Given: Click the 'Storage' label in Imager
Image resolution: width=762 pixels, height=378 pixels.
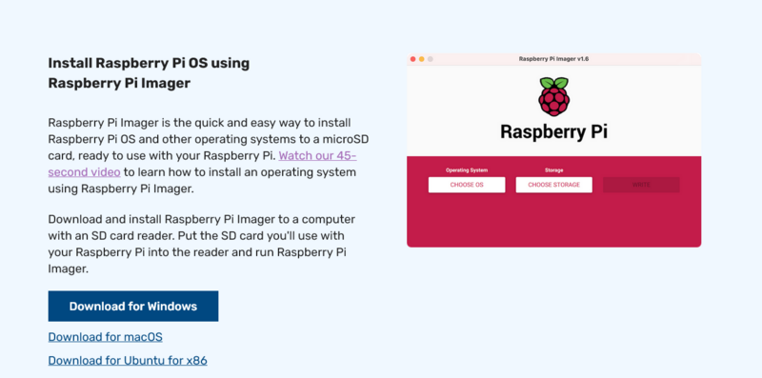Looking at the screenshot, I should coord(554,170).
